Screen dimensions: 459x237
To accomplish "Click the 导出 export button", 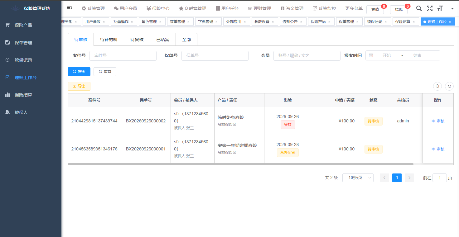I will 79,86.
